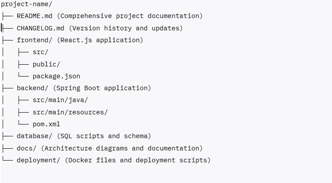Screen dimensions: 332x183
Task: Click the public/ folder entry
Action: pyautogui.click(x=46, y=64)
